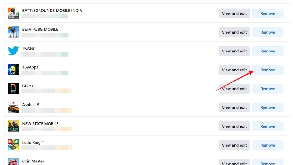View and edit Asphalt 9 permissions

click(x=234, y=107)
